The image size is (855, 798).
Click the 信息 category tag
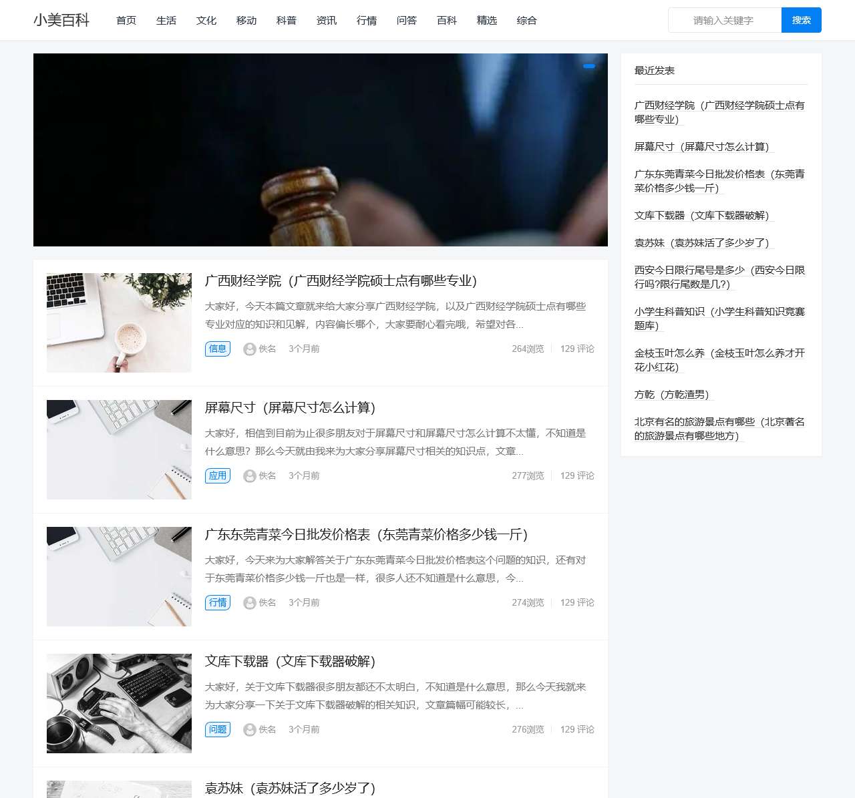218,349
